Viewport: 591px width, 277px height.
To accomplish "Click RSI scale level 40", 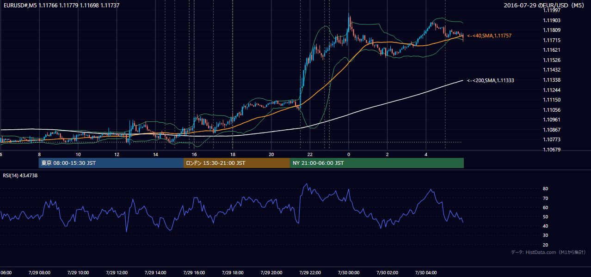I will coord(545,226).
